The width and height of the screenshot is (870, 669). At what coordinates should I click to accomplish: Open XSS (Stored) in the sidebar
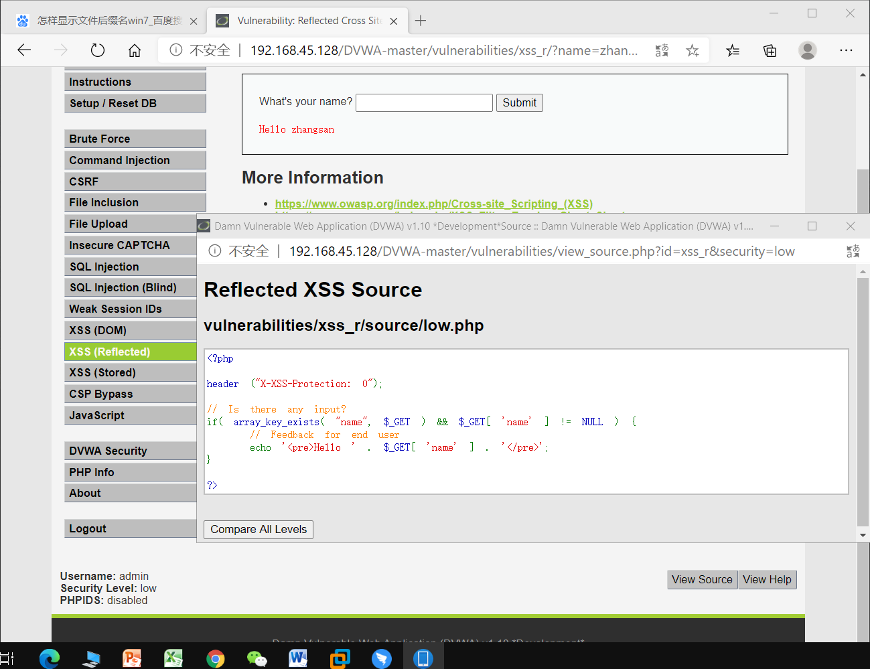131,372
